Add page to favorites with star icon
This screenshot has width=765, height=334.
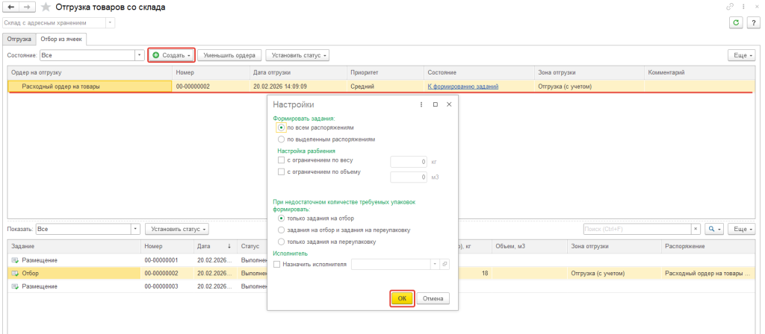pyautogui.click(x=46, y=7)
